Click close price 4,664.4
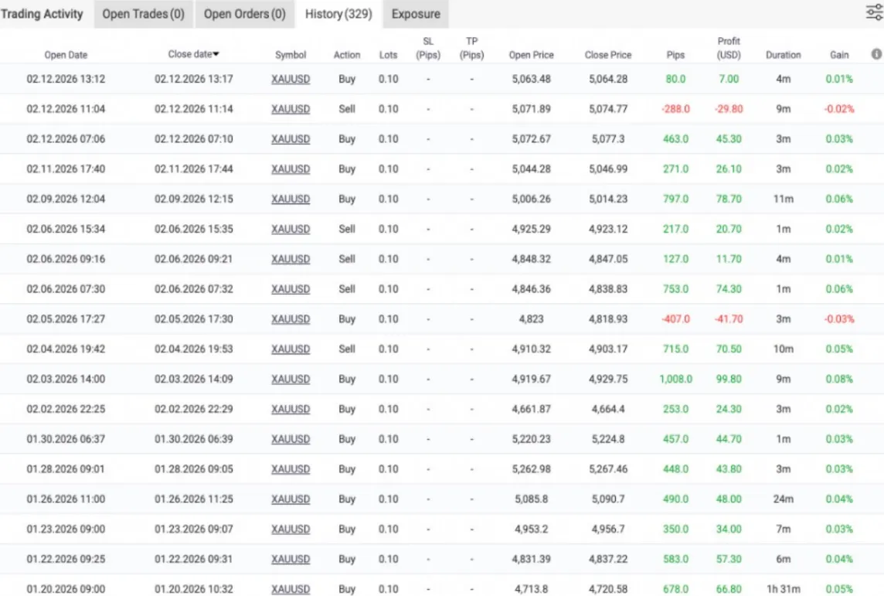Screen dimensions: 884x596 point(607,409)
